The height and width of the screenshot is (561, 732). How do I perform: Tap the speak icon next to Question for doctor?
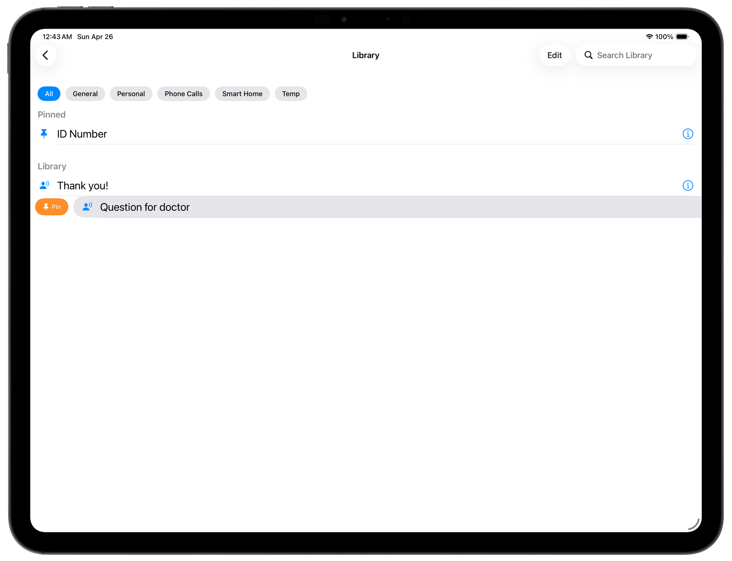[87, 207]
